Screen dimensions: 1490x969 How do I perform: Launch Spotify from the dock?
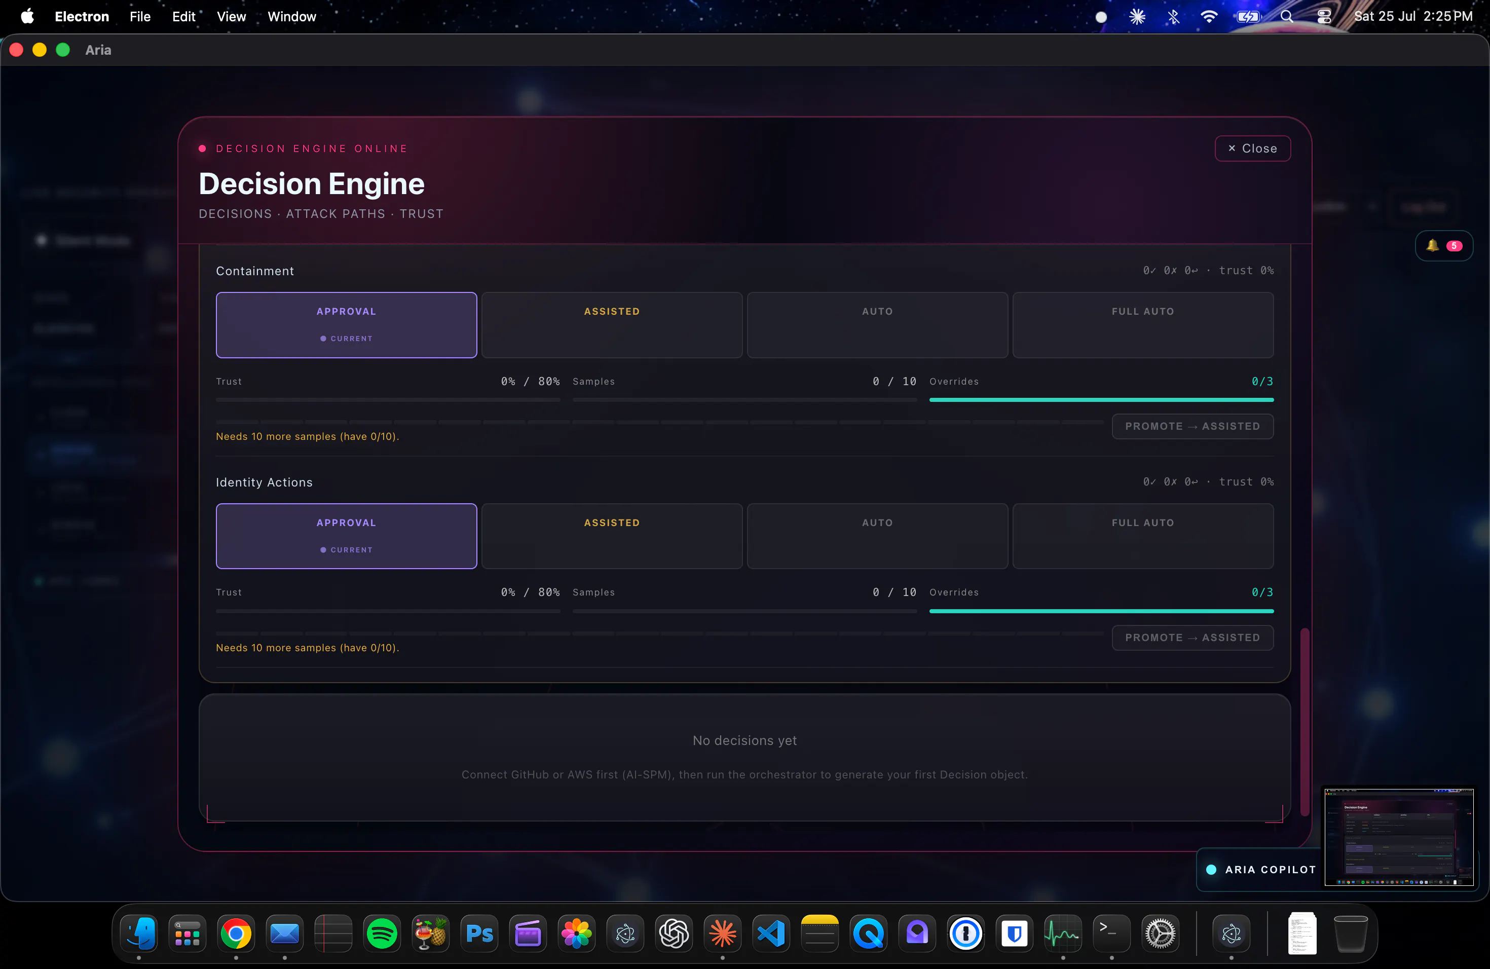tap(382, 934)
